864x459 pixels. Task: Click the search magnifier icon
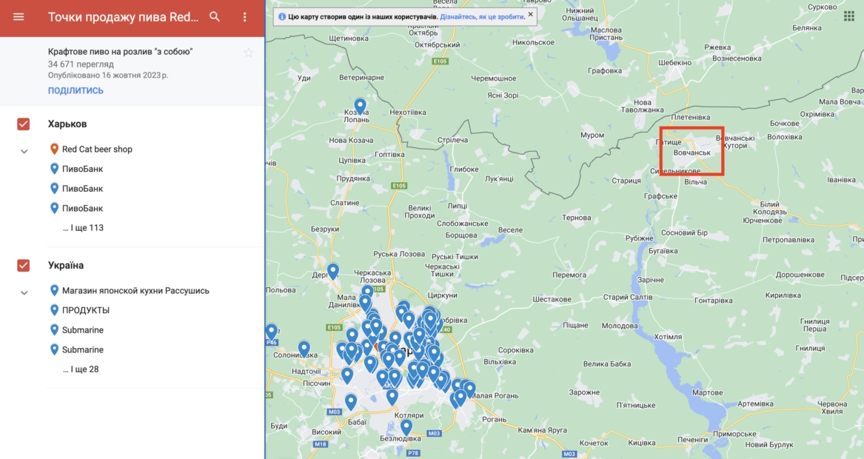click(x=215, y=16)
